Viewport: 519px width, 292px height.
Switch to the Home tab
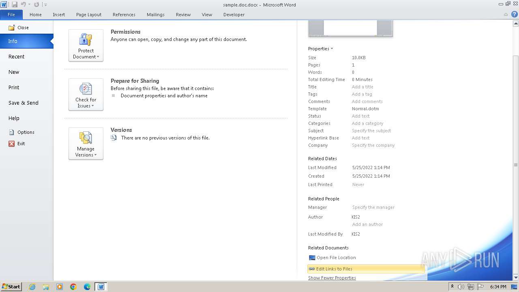[x=36, y=15]
